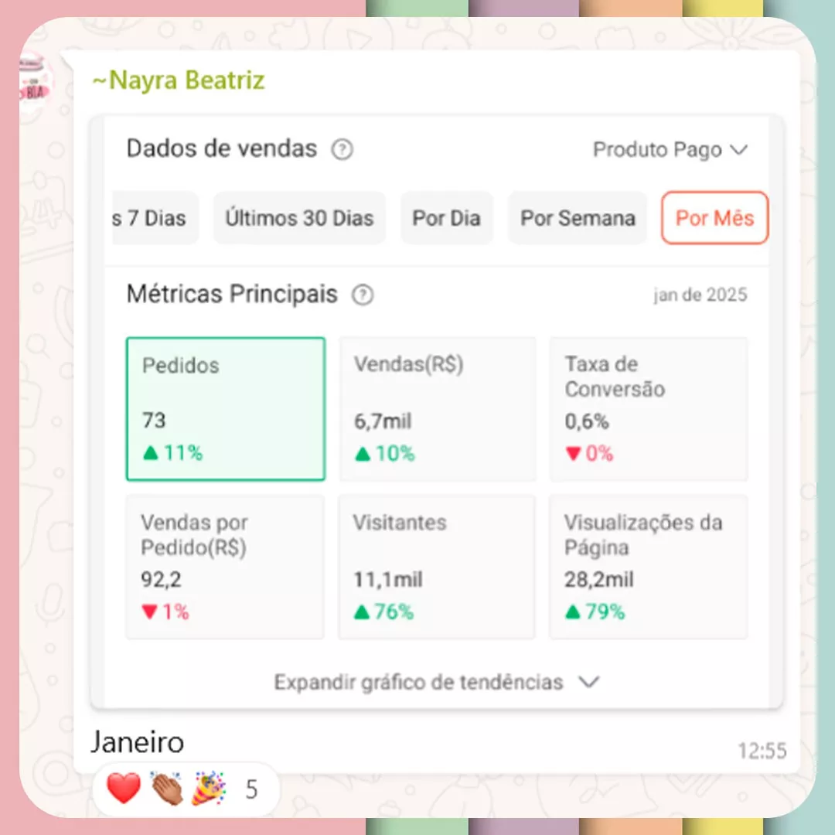The height and width of the screenshot is (835, 835).
Task: Select the Visitantes metric card
Action: click(437, 567)
